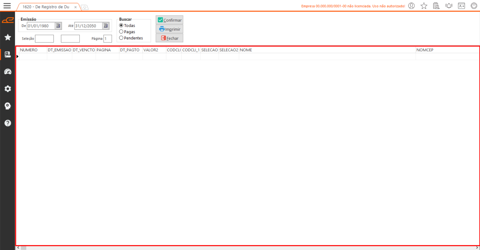Open the calendar picker for Até date
Screen dimensions: 480x250
106,26
